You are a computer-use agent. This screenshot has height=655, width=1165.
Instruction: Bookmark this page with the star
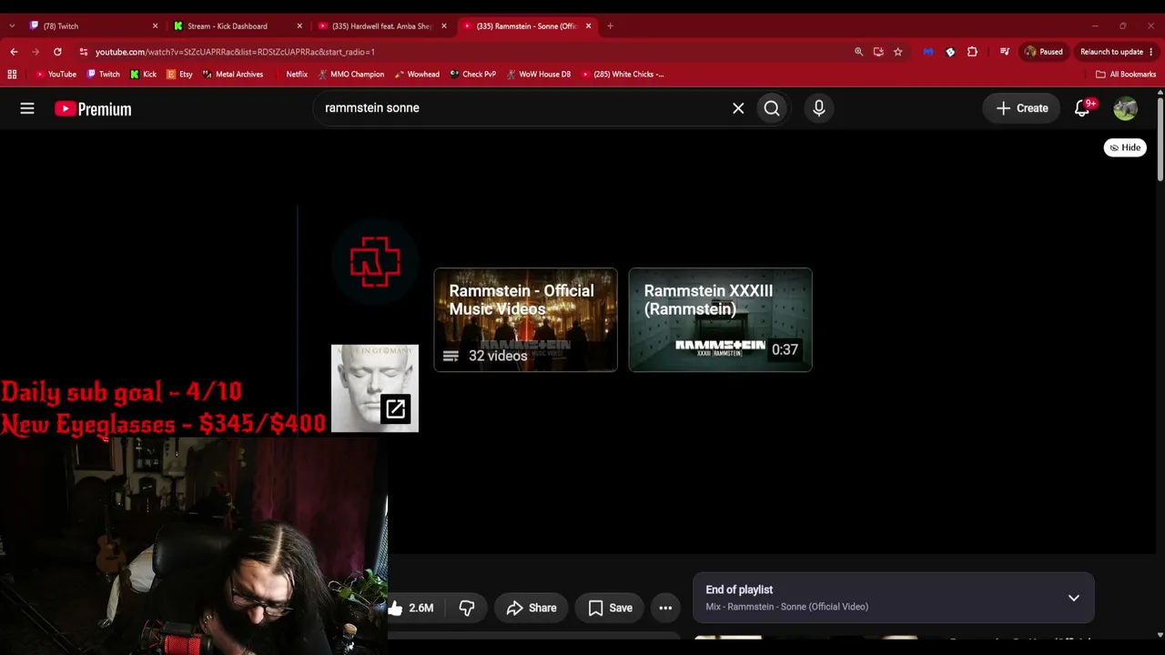pyautogui.click(x=897, y=52)
